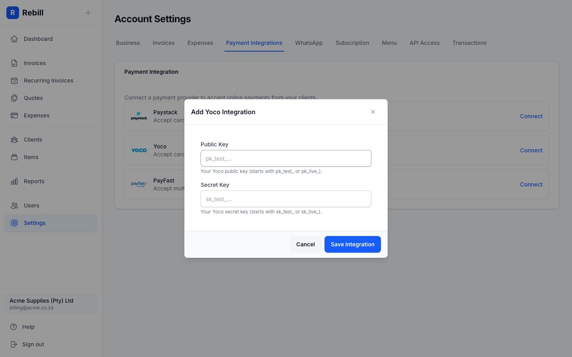Select the Recurring Invoices sidebar icon
Image resolution: width=572 pixels, height=357 pixels.
(14, 81)
